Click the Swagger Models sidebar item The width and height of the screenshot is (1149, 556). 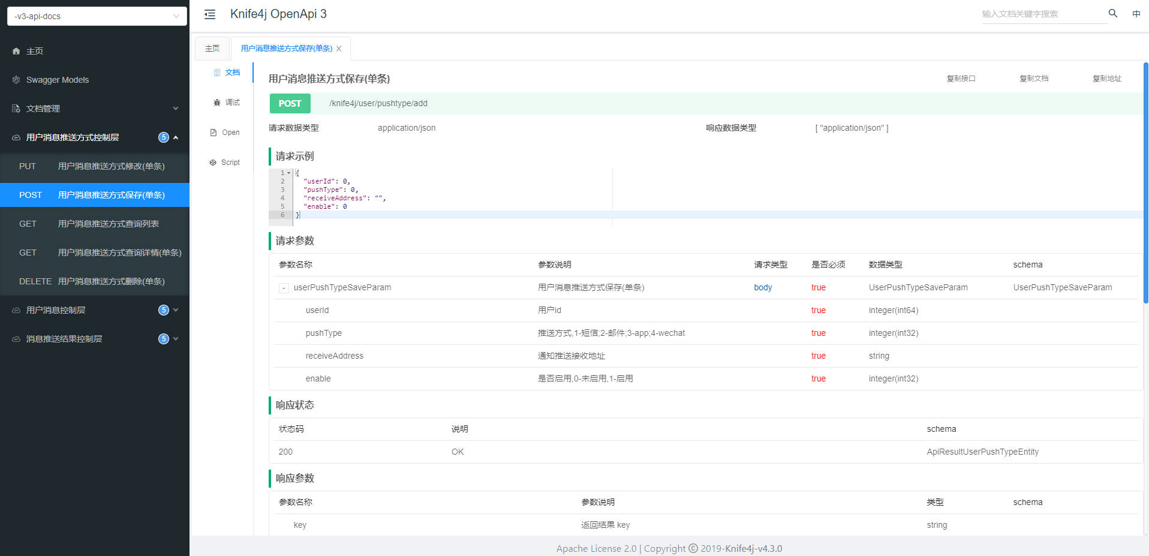[x=95, y=80]
